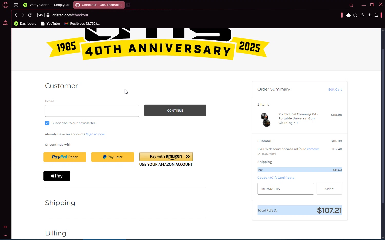Viewport: 385px width, 240px height.
Task: Select the $107.21 total amount text
Action: click(329, 210)
